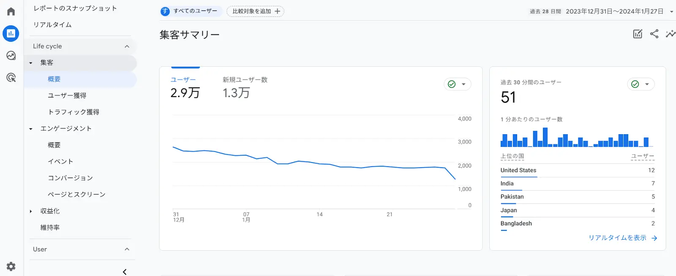Click the customize report edit icon
The height and width of the screenshot is (276, 676).
638,34
